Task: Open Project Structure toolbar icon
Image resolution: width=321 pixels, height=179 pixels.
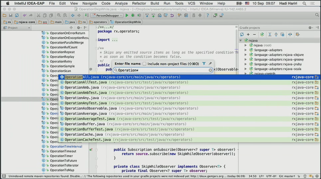Action: coord(186,15)
